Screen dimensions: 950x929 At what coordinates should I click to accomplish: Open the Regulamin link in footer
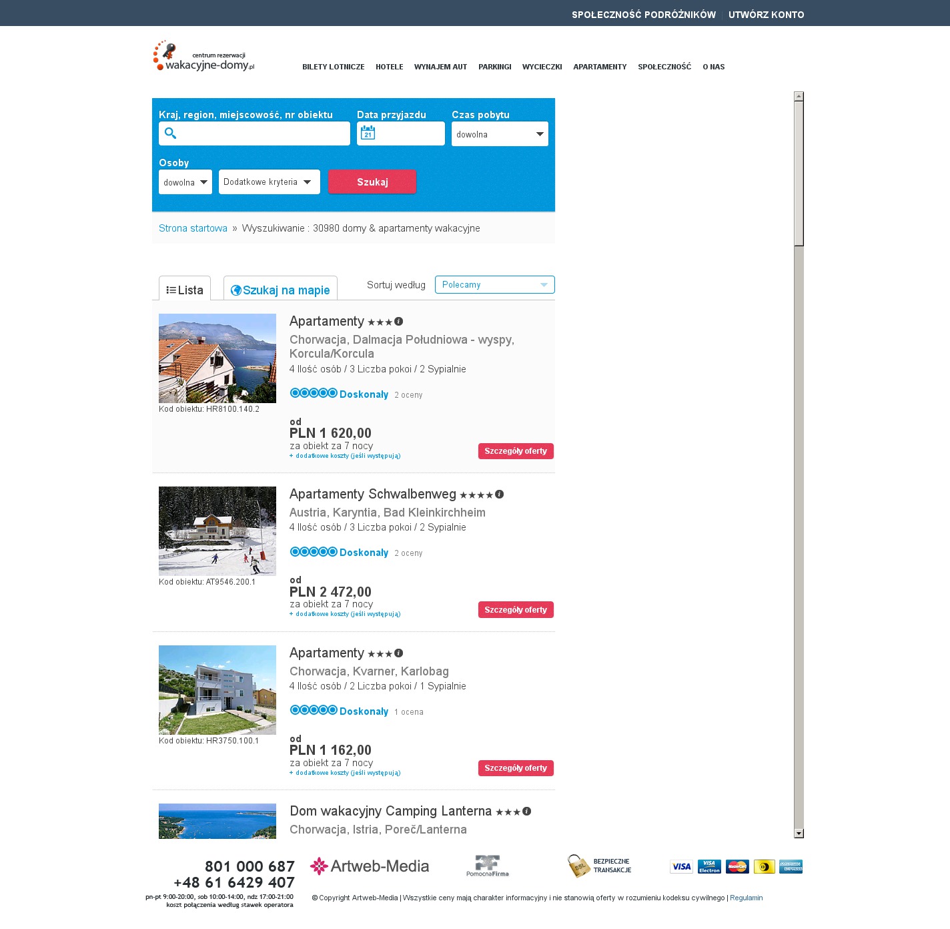pos(747,898)
